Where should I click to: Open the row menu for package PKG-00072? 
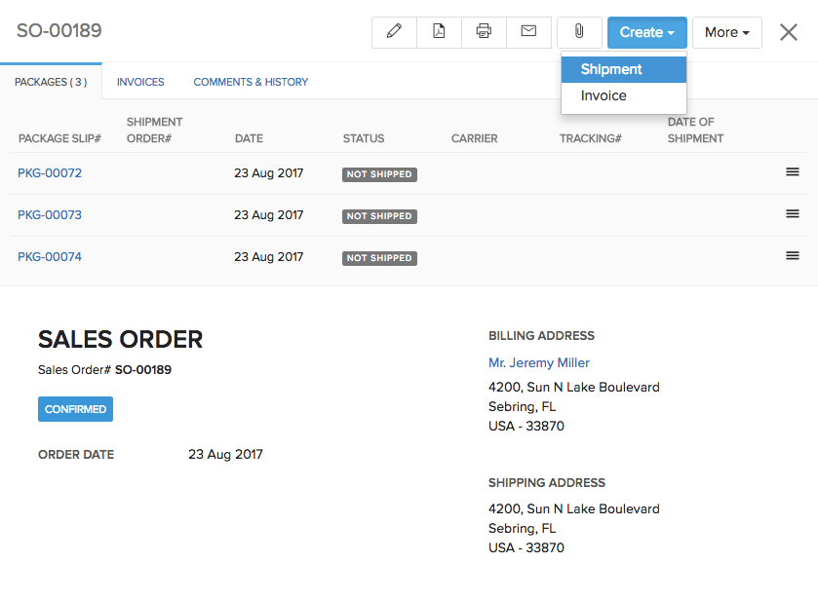point(794,171)
